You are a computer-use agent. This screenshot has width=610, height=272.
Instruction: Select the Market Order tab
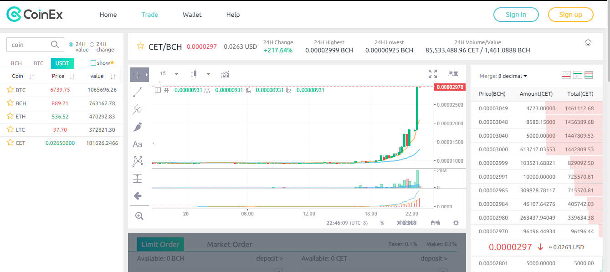tap(229, 244)
